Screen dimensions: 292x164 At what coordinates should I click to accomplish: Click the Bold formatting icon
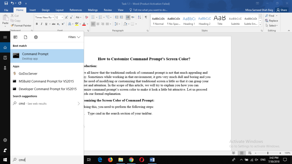point(37,24)
